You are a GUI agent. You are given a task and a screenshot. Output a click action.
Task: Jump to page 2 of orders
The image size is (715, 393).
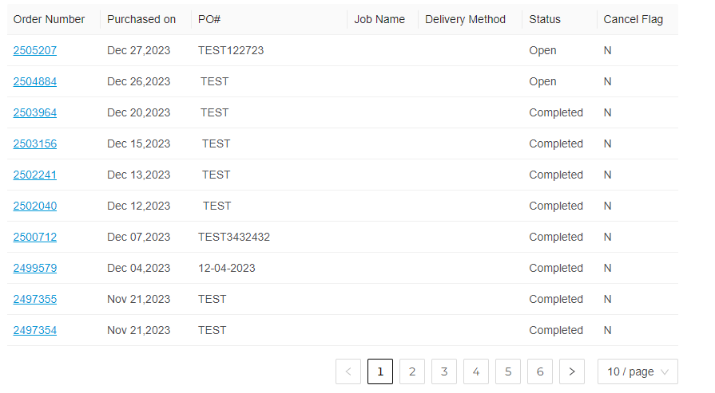tap(412, 371)
